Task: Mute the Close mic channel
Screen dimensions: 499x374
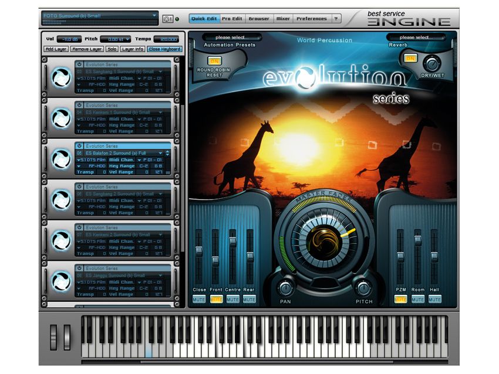Action: click(x=199, y=300)
